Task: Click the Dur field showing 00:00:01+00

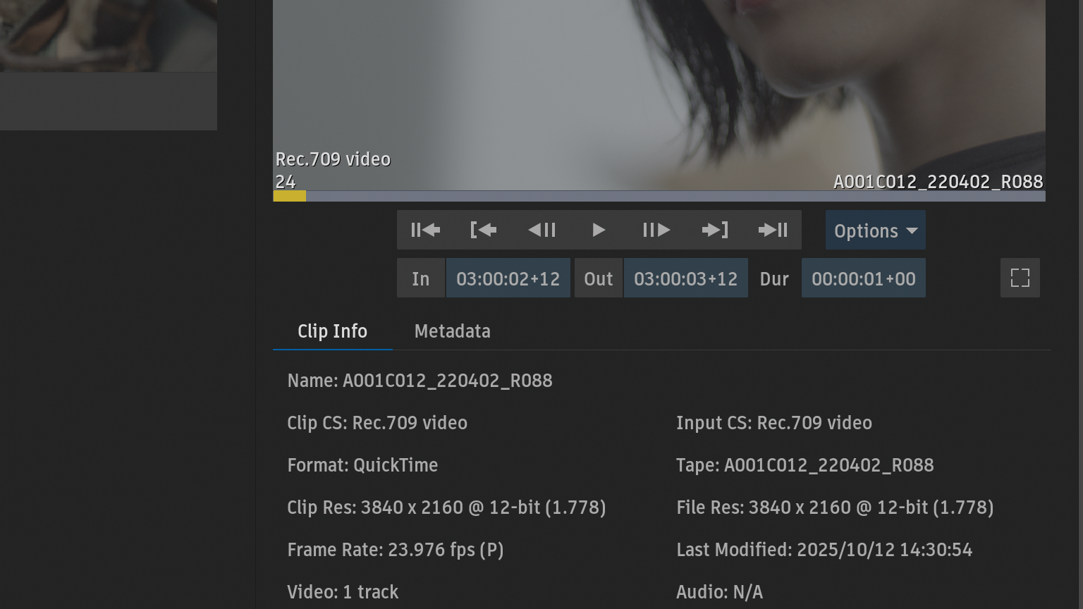Action: [863, 278]
